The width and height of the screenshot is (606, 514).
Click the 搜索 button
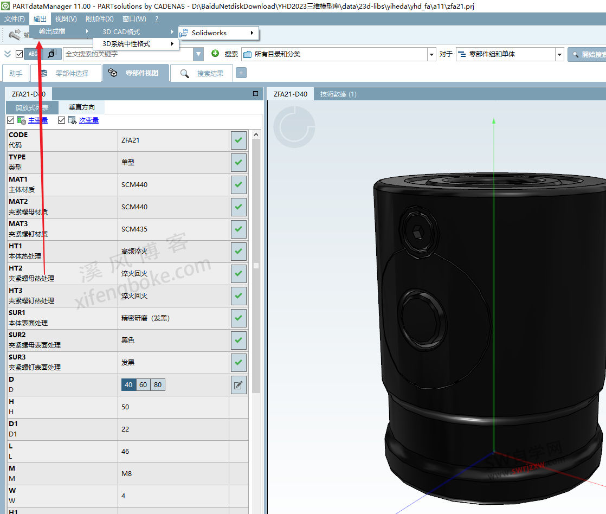coord(230,54)
